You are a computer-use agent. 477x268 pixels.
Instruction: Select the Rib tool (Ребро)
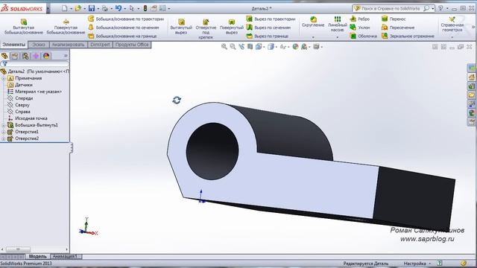pos(360,19)
